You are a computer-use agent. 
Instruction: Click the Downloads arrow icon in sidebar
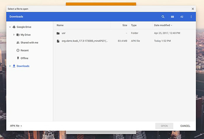click(x=14, y=66)
